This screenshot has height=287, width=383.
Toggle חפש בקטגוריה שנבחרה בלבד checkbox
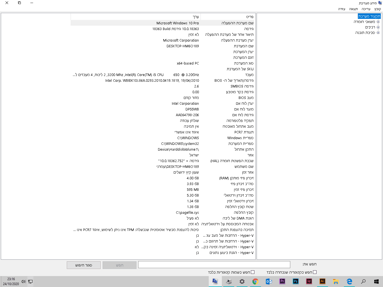point(315,272)
